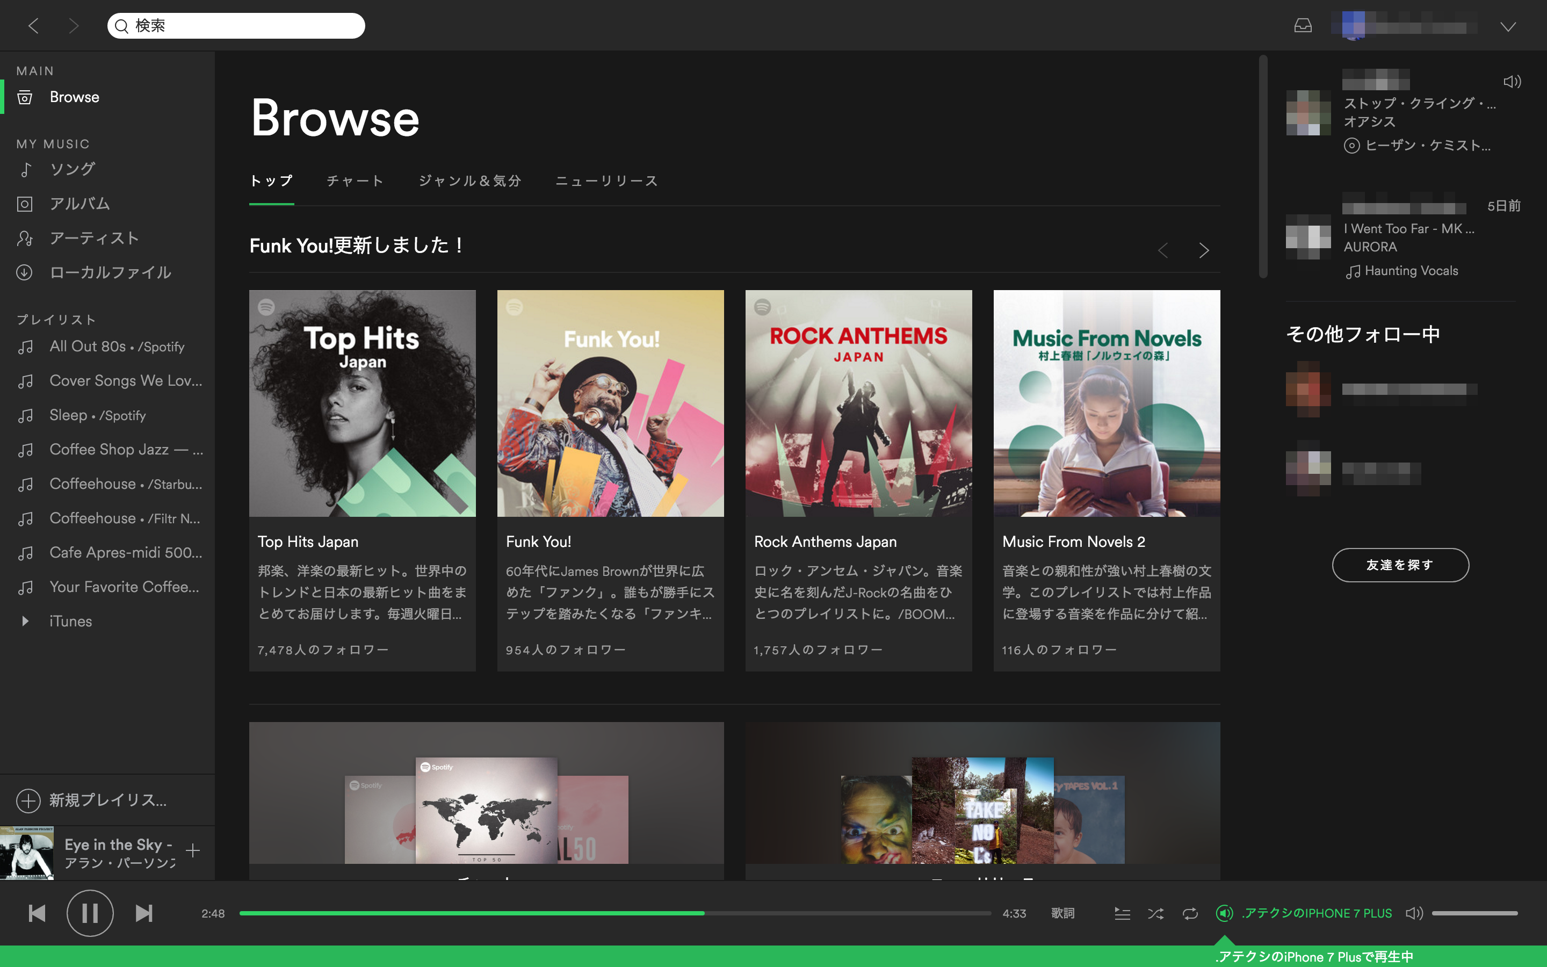Toggle shuffle playback

1156,913
